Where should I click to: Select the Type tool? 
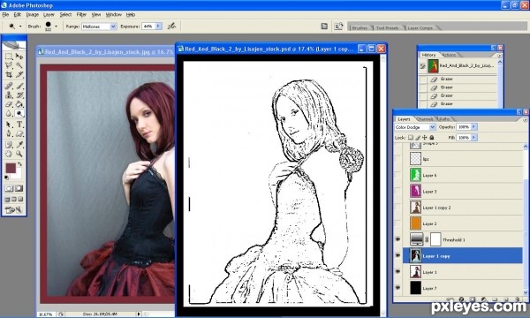pyautogui.click(x=19, y=125)
